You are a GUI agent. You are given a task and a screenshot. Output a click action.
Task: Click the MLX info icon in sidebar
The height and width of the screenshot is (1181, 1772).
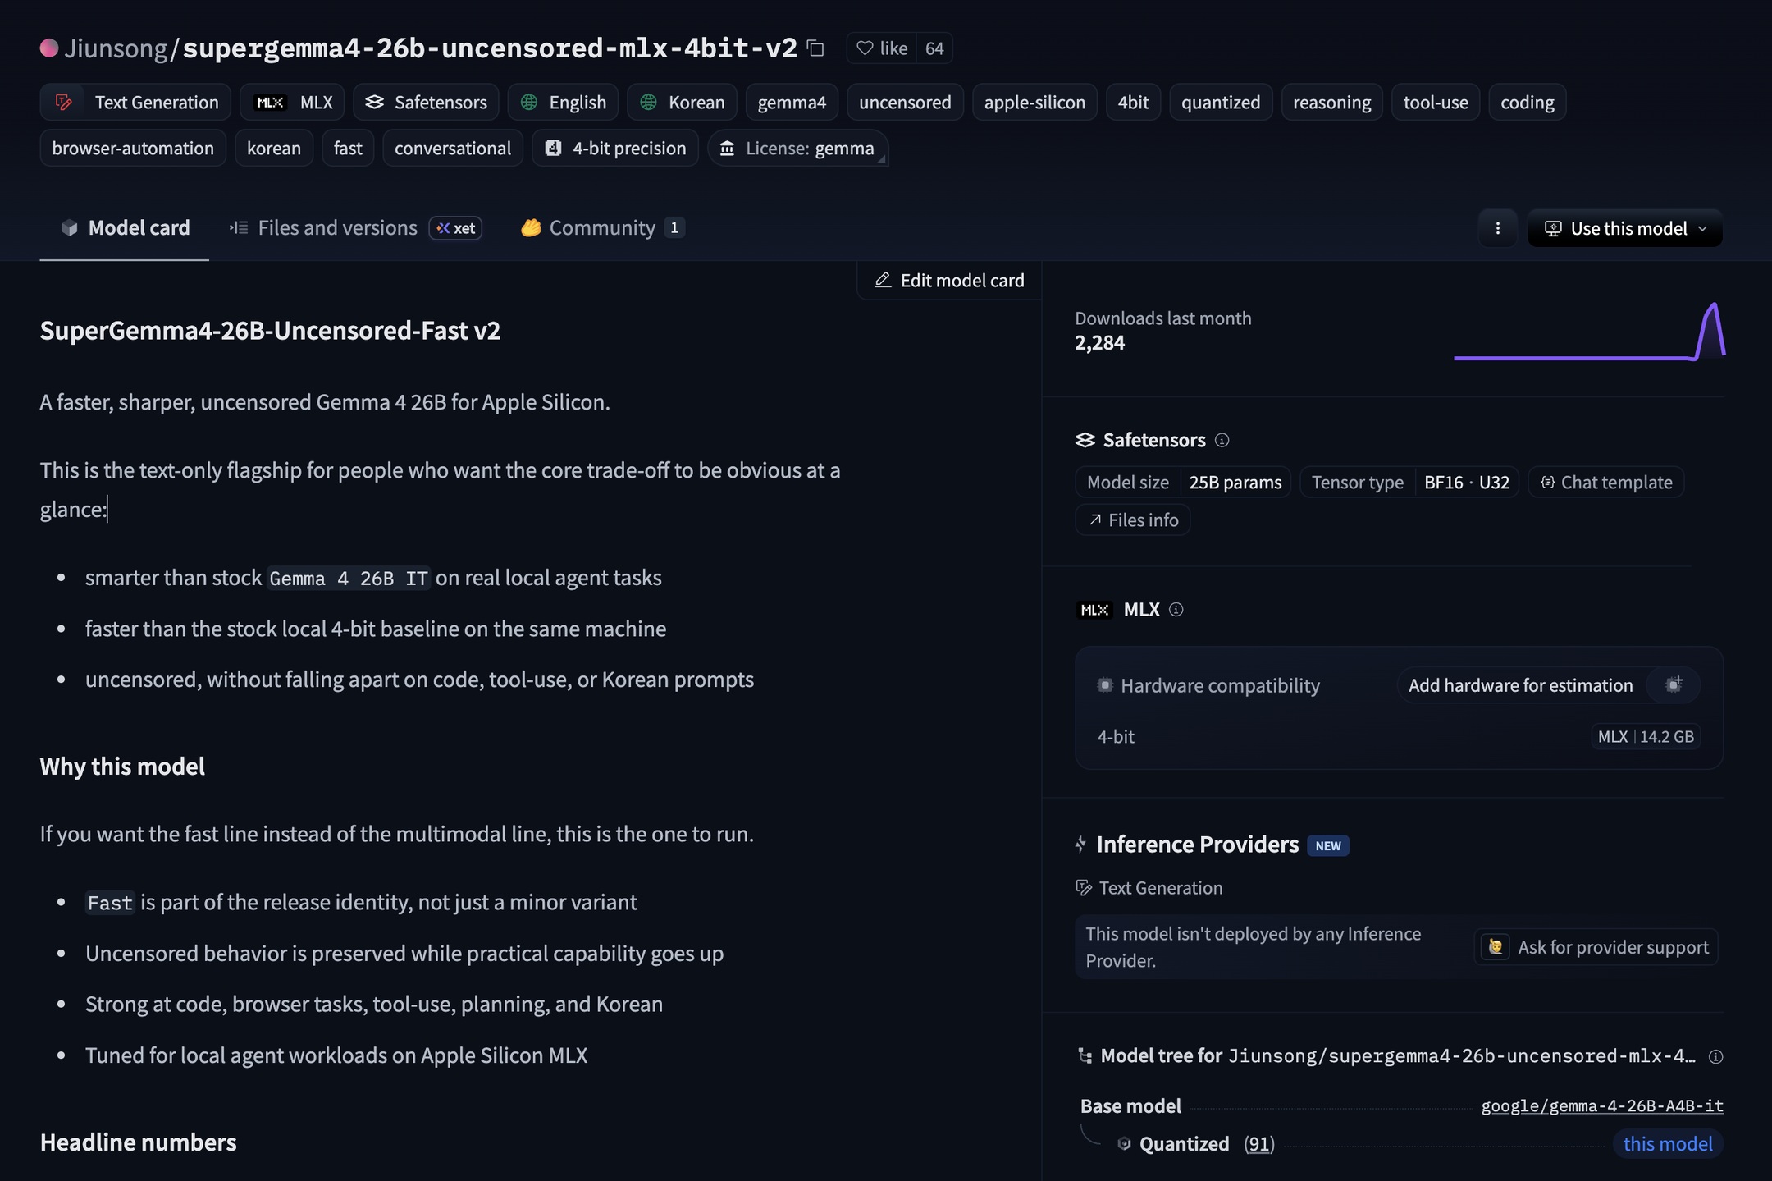pyautogui.click(x=1176, y=610)
